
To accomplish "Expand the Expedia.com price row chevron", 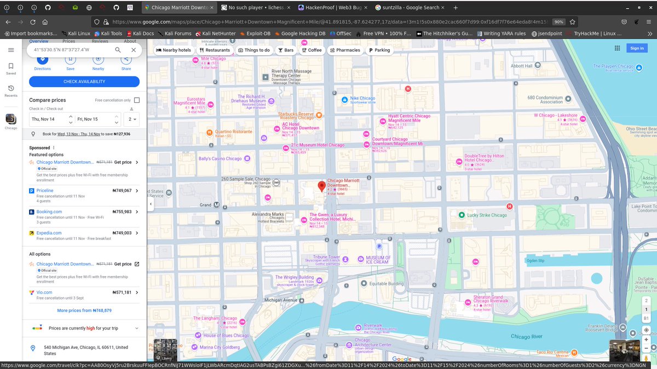I will pyautogui.click(x=137, y=233).
